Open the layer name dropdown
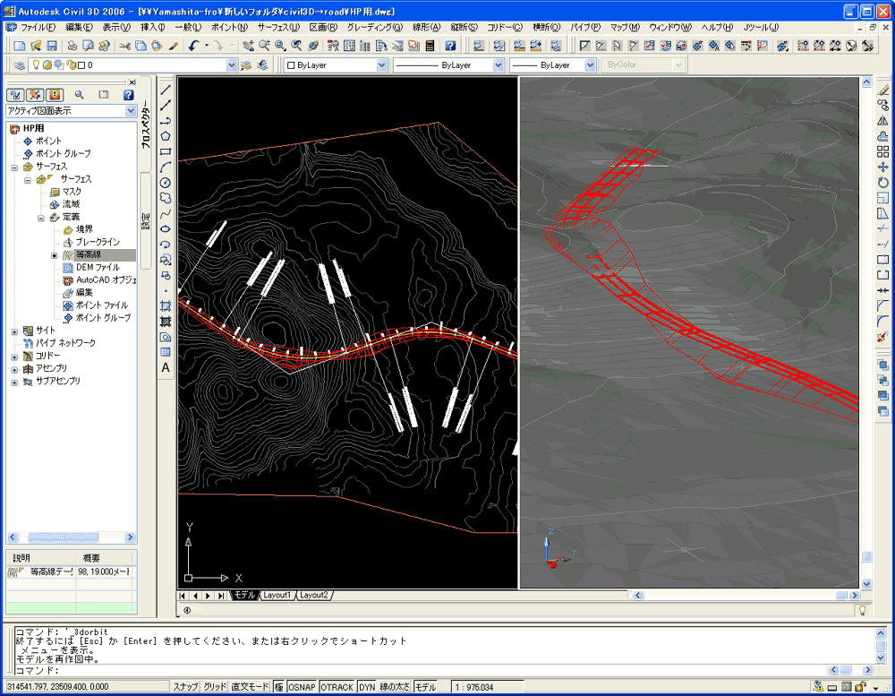The height and width of the screenshot is (696, 895). (x=233, y=65)
